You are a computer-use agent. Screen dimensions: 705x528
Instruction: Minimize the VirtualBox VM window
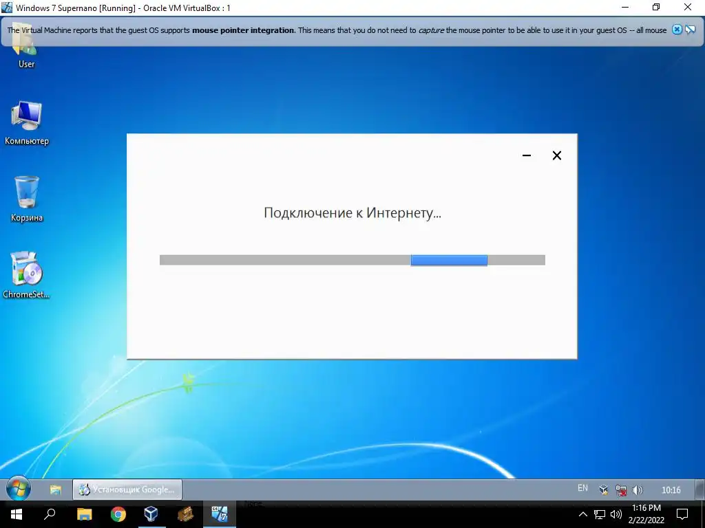point(625,7)
